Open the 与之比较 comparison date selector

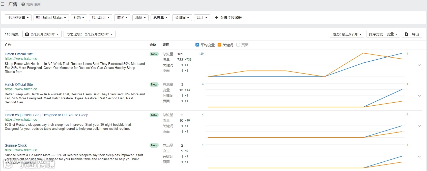tap(90, 34)
